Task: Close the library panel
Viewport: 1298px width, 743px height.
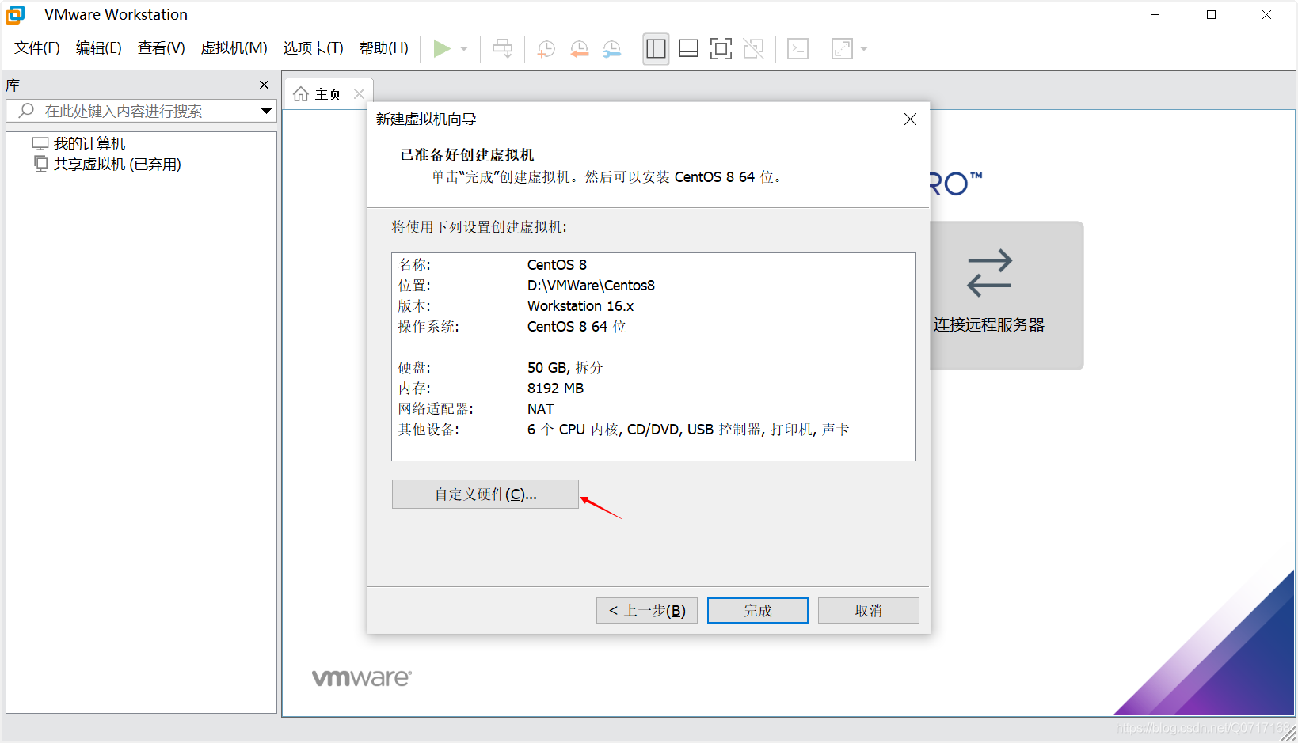Action: (265, 85)
